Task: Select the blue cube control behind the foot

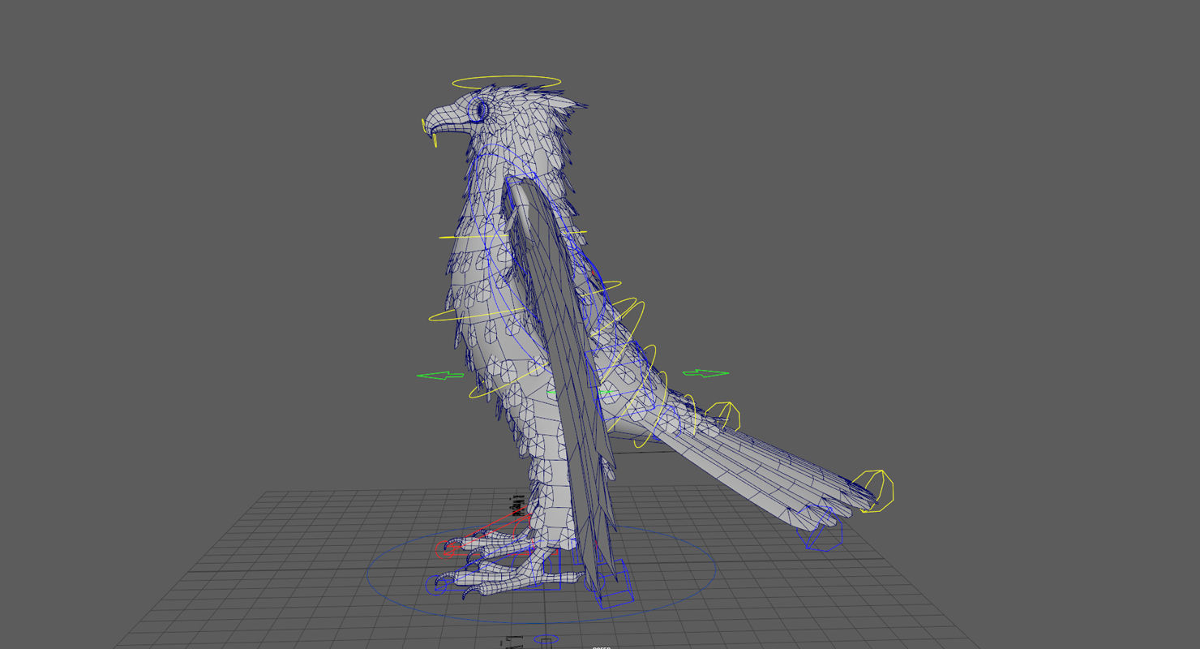Action: click(x=614, y=582)
